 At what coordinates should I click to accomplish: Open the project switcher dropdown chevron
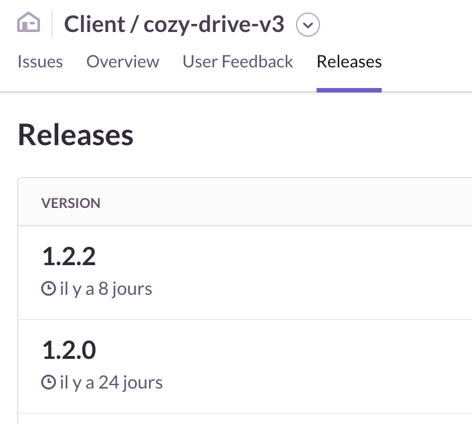coord(307,25)
